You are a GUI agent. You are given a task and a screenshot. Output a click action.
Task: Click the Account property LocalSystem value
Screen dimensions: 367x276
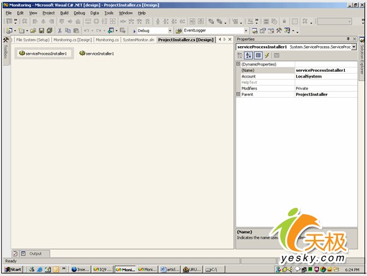point(326,76)
